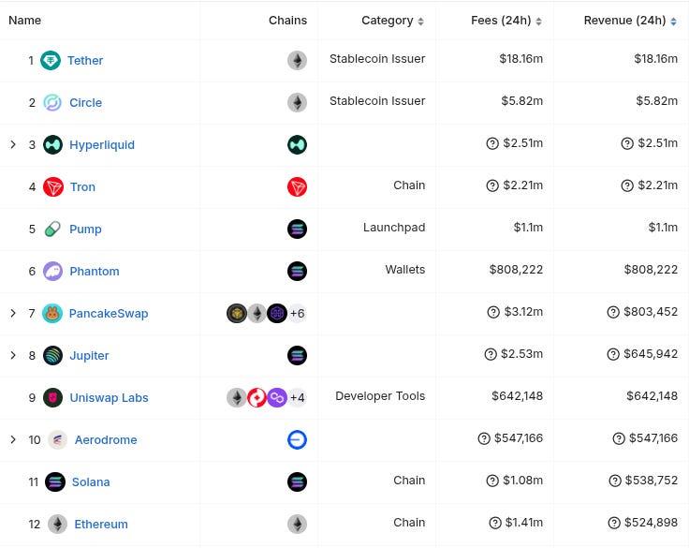Viewport: 689px width, 548px height.
Task: Expand the Hyperliquid row
Action: (x=13, y=144)
